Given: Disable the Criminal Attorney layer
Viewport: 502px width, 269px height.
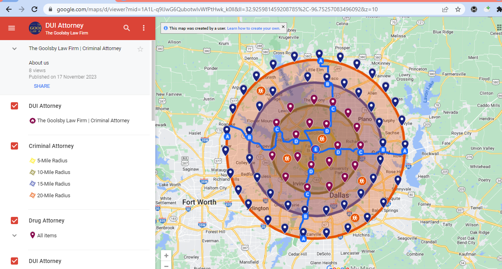Looking at the screenshot, I should point(14,146).
